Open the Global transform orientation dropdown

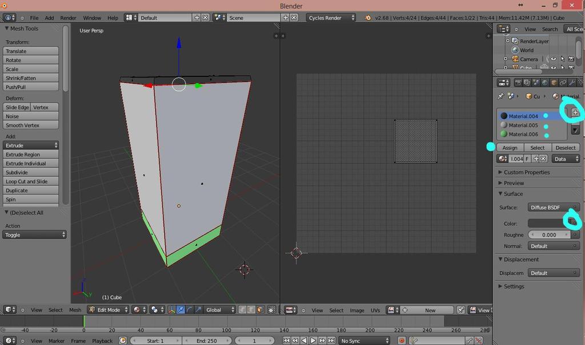220,310
